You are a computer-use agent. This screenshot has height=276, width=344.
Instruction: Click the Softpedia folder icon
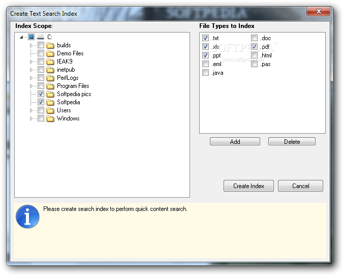(50, 102)
